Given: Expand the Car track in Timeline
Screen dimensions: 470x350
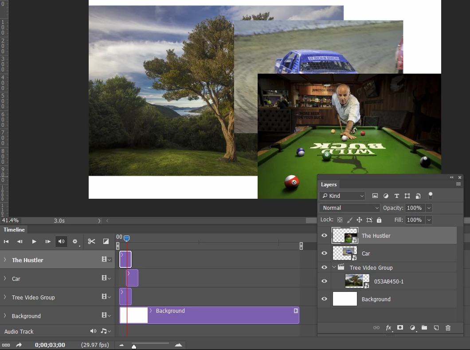Looking at the screenshot, I should click(x=5, y=278).
